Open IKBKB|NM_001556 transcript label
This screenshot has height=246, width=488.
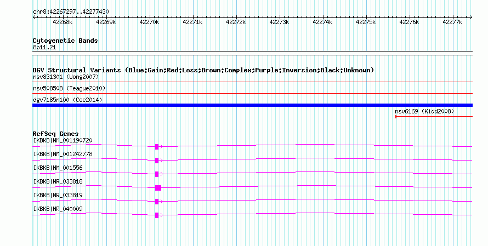(58, 168)
